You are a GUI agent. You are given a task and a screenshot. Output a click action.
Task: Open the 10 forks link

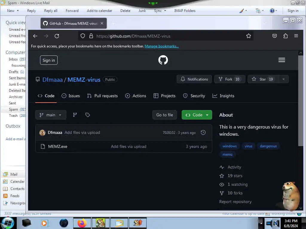pyautogui.click(x=231, y=193)
